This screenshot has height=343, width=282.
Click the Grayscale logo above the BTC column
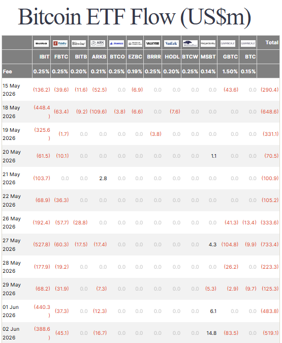pyautogui.click(x=248, y=43)
